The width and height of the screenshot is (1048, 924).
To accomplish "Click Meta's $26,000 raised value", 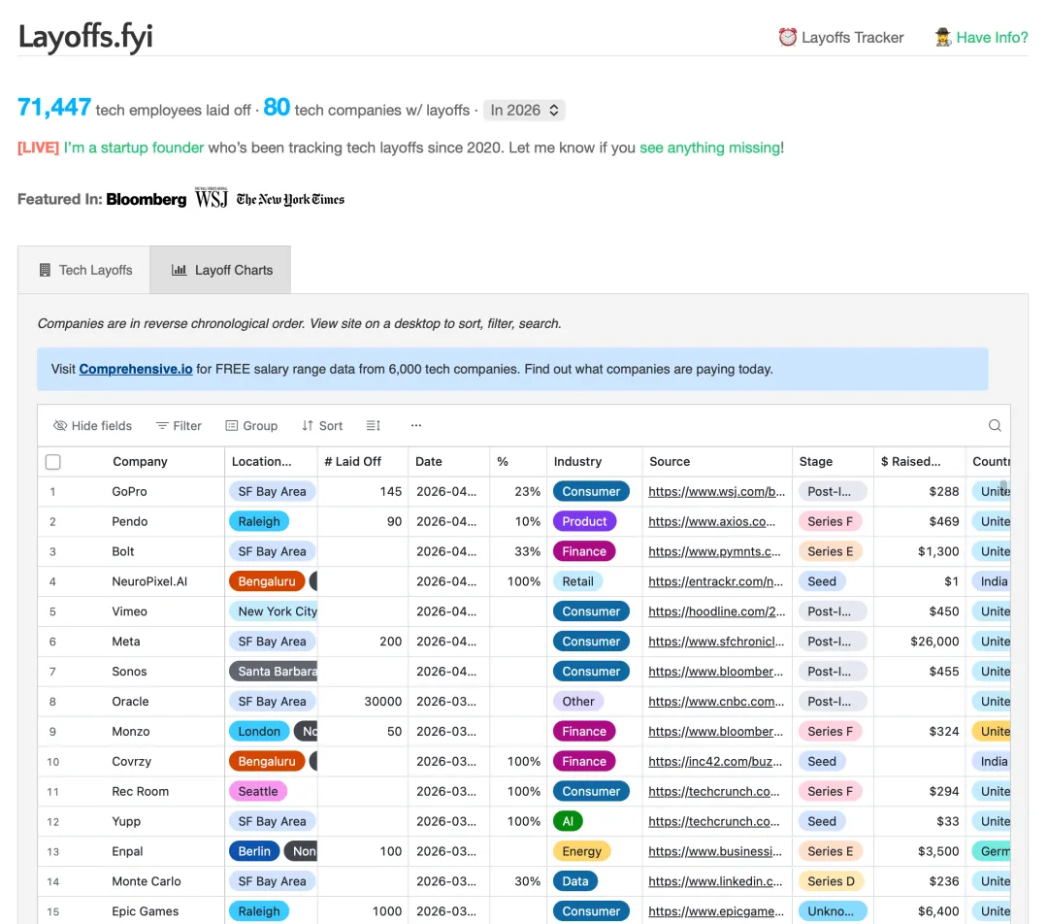I will (934, 642).
